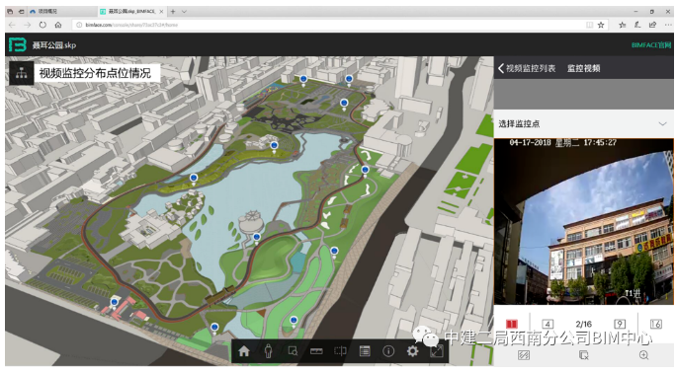Open browser more options menu (...)

668,25
